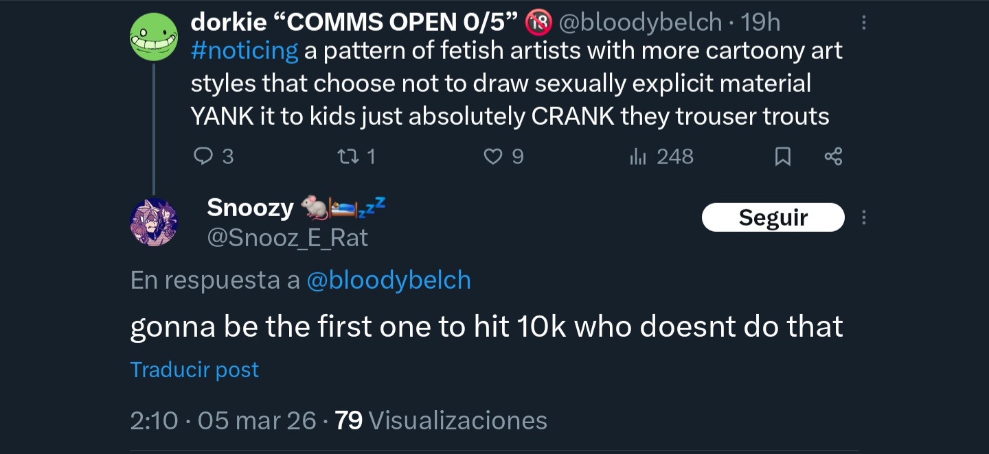Open the @Snooz_E_Rat handle
This screenshot has height=454, width=989.
pos(288,237)
